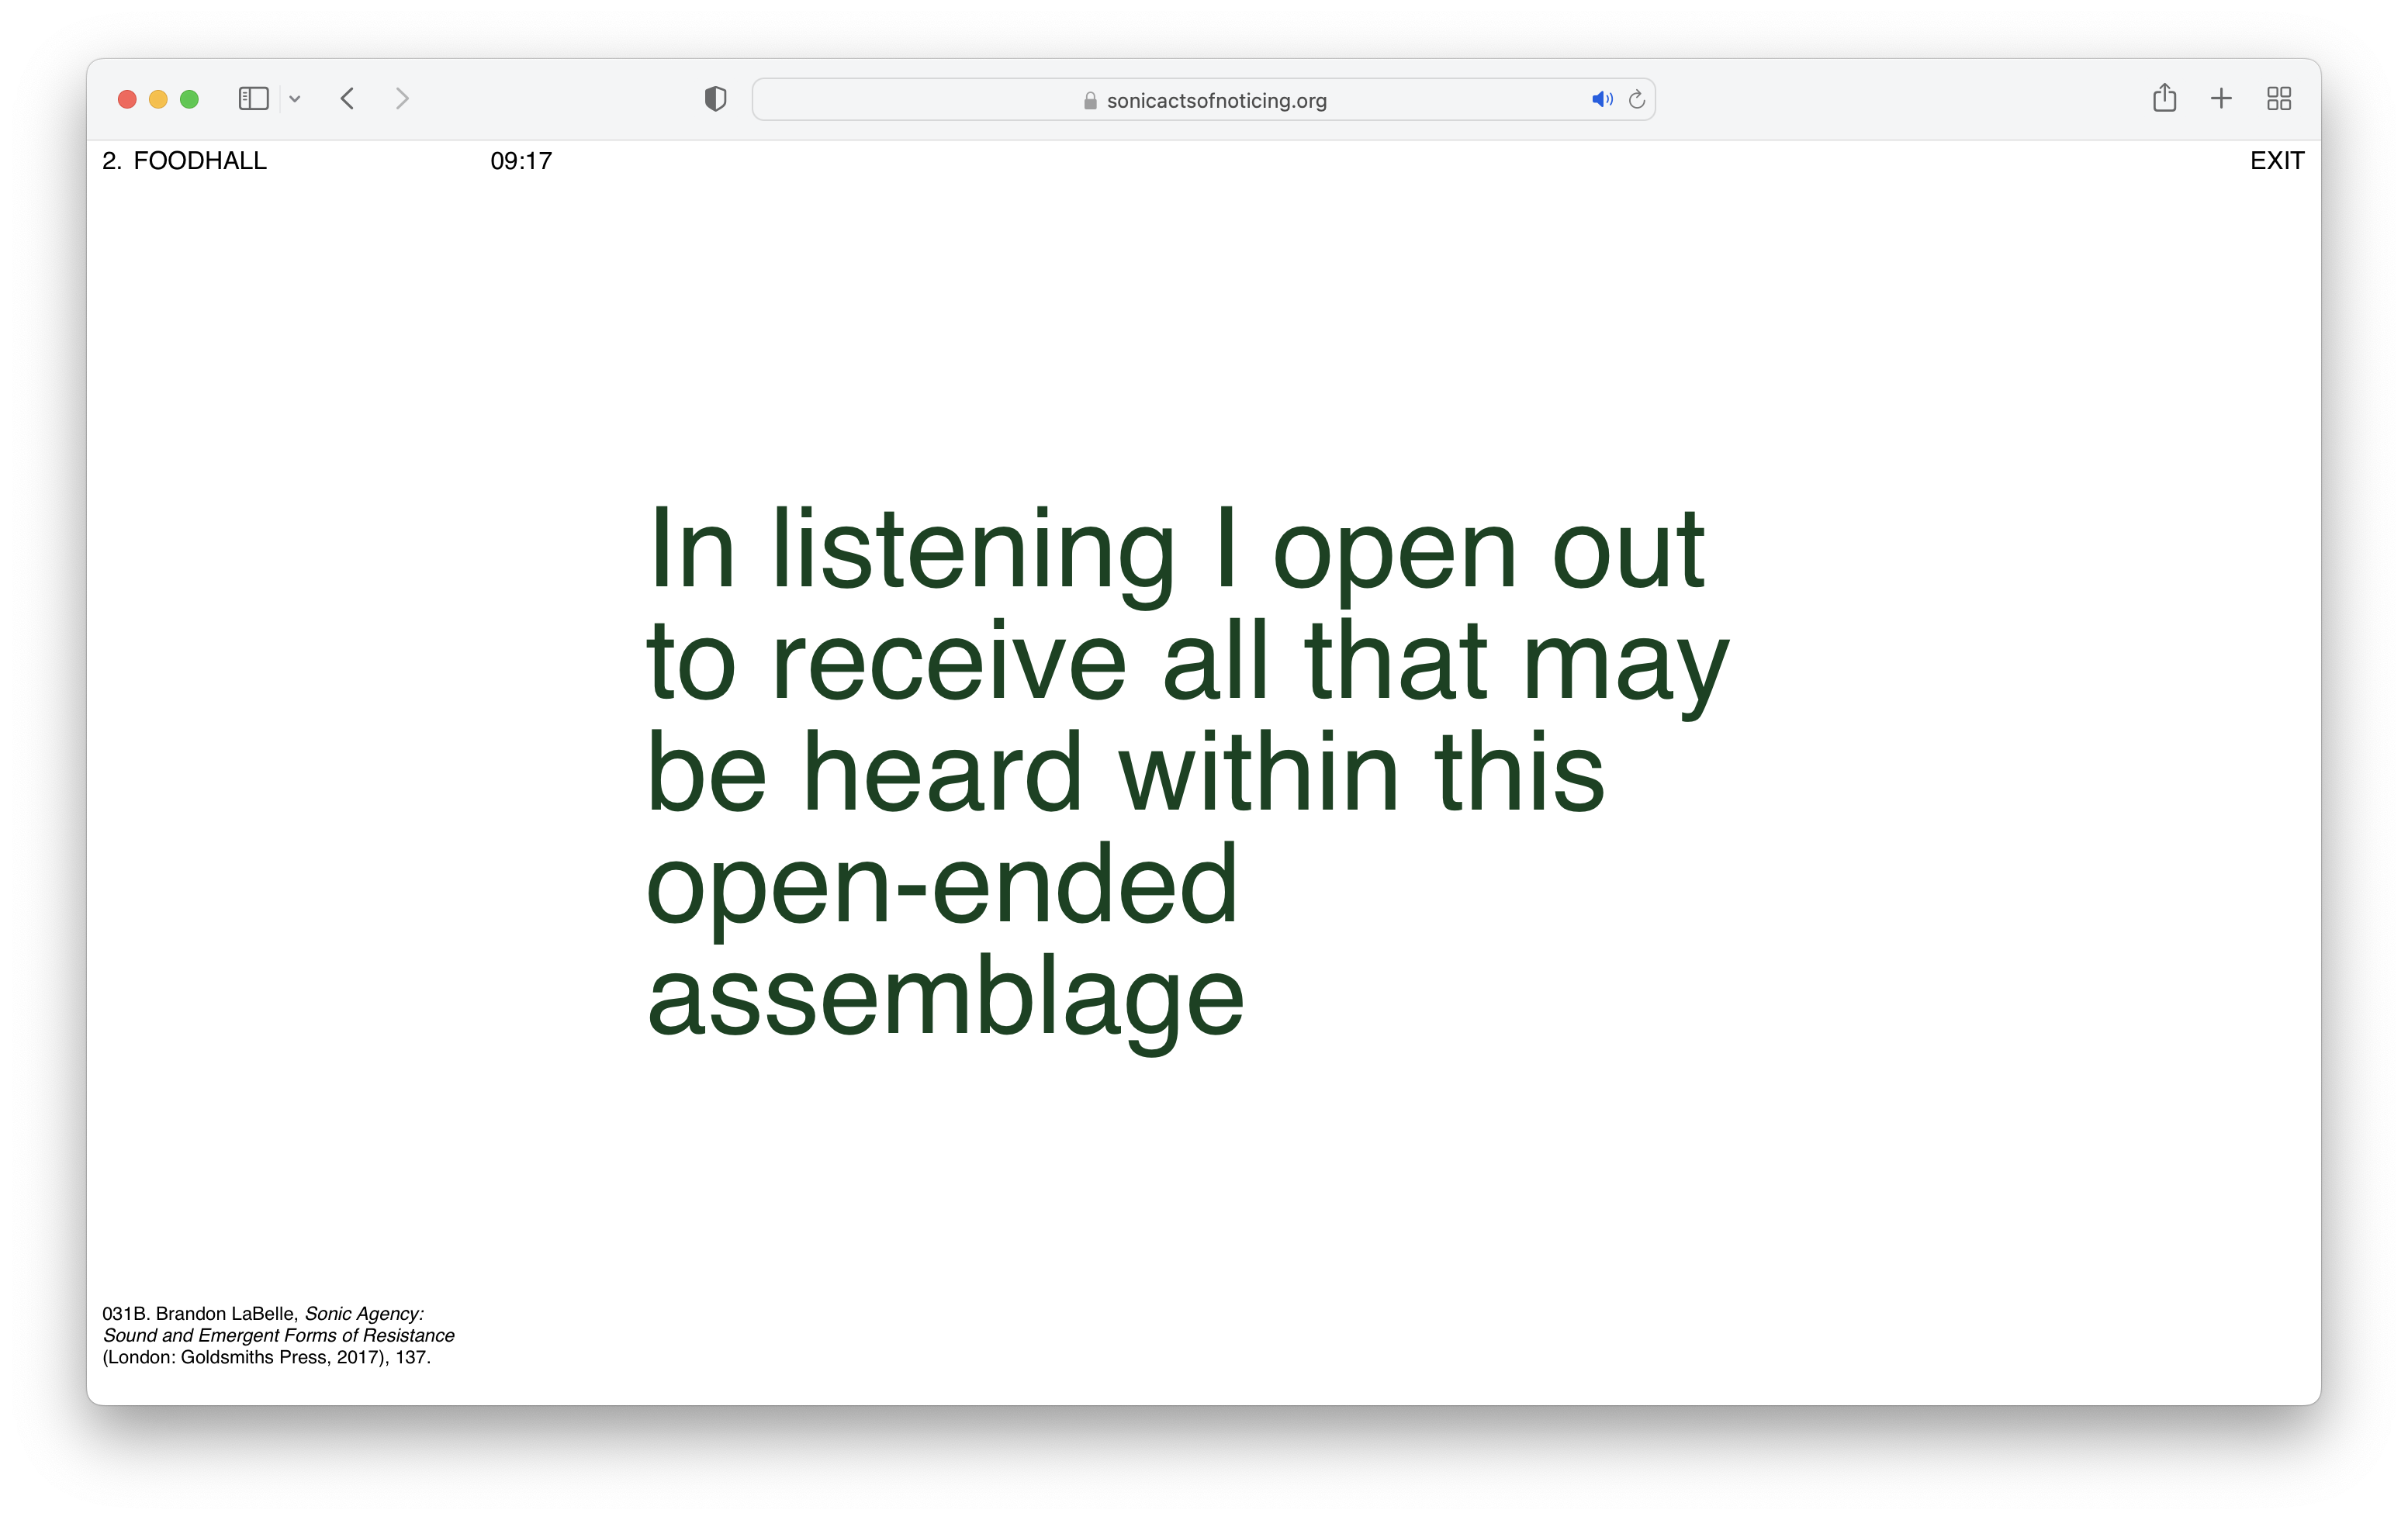
Task: Expand the tab group selector arrow
Action: (294, 99)
